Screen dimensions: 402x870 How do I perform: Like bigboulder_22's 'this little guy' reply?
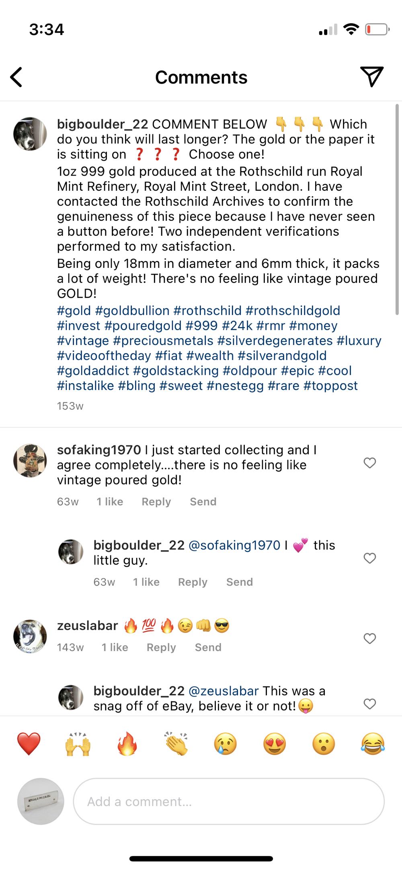369,558
